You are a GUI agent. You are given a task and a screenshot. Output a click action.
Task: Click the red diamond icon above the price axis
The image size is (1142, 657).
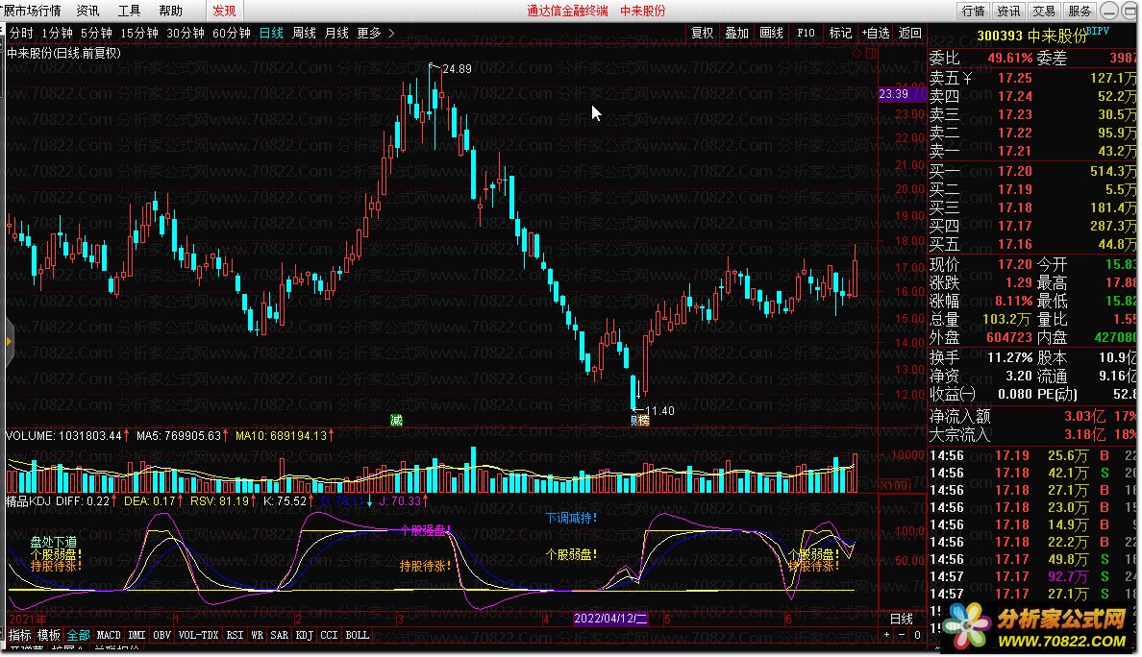point(856,53)
